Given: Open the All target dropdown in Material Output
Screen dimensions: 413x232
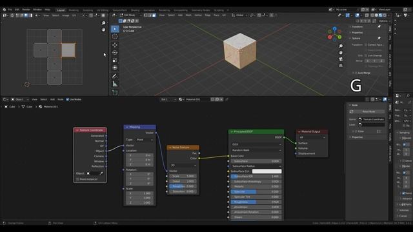Looking at the screenshot, I should tap(312, 137).
